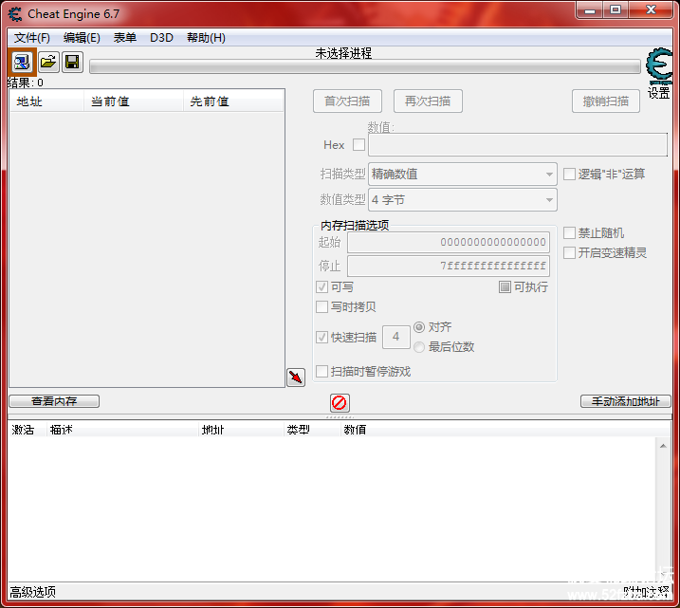Enable the 扫描时暂停游戏 checkbox
This screenshot has width=680, height=608.
[322, 372]
